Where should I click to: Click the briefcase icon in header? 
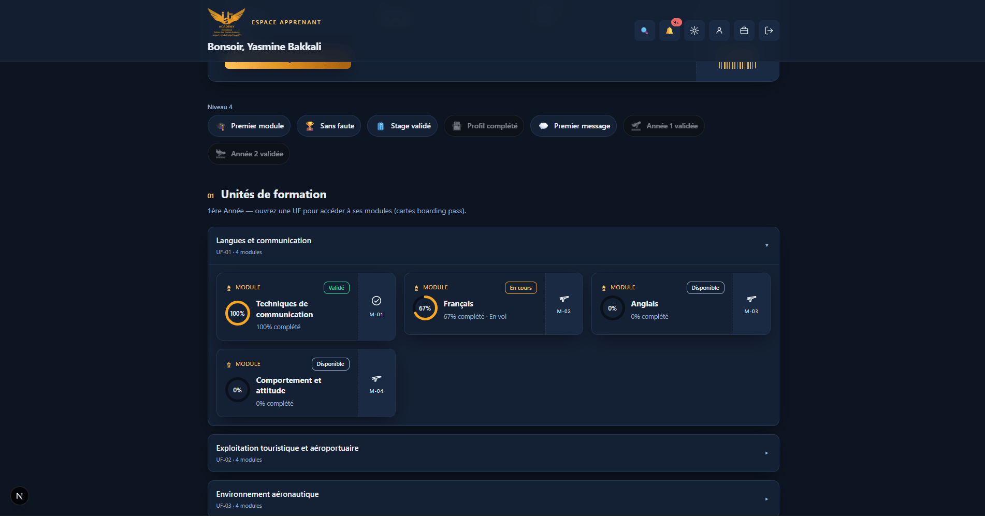pos(744,31)
